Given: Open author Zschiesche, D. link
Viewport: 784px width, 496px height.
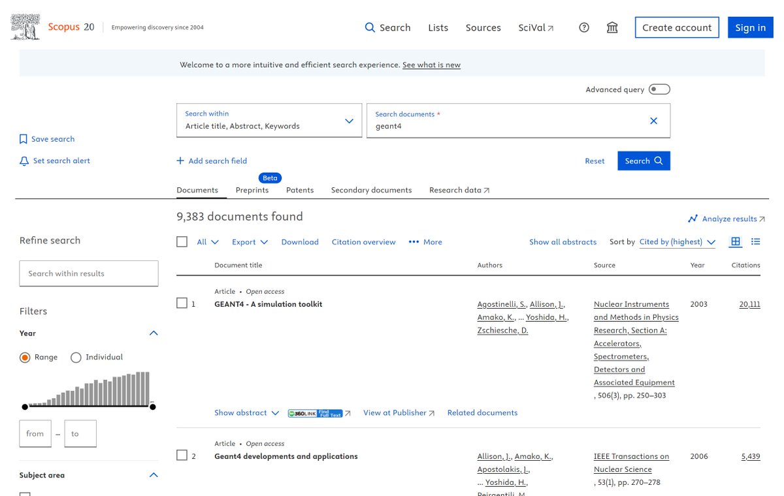Looking at the screenshot, I should [x=502, y=330].
